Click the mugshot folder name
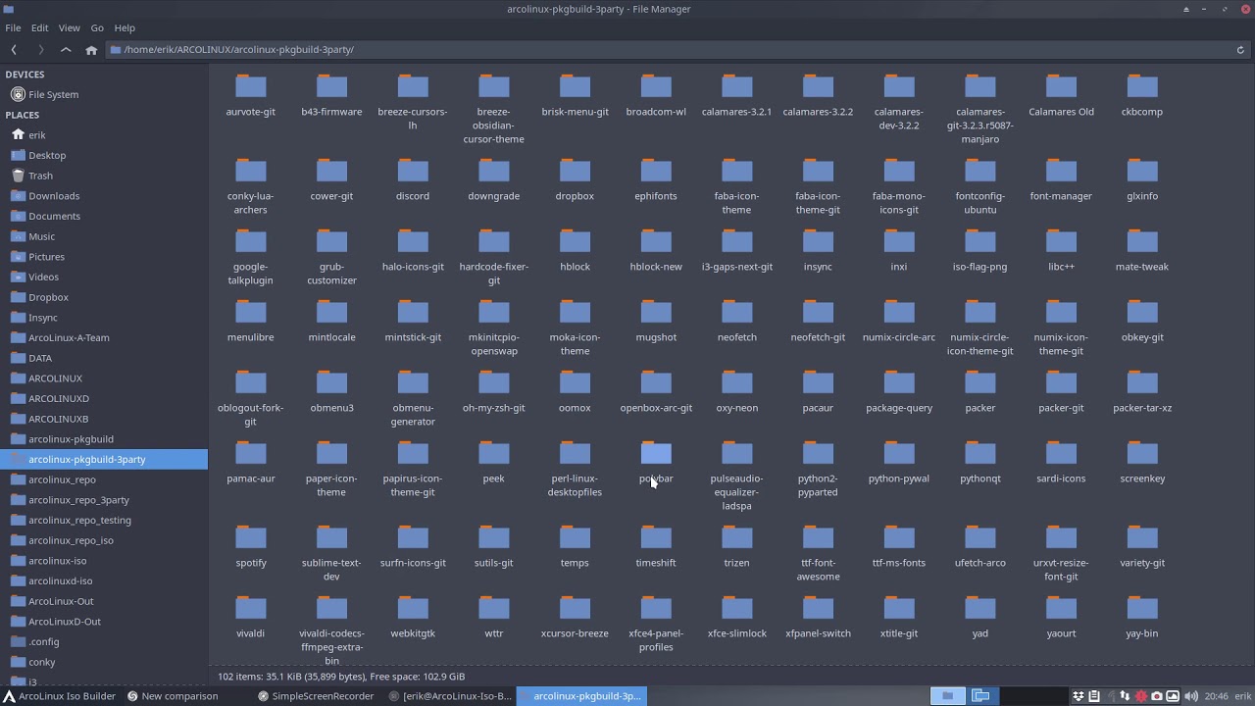The height and width of the screenshot is (706, 1255). [656, 337]
